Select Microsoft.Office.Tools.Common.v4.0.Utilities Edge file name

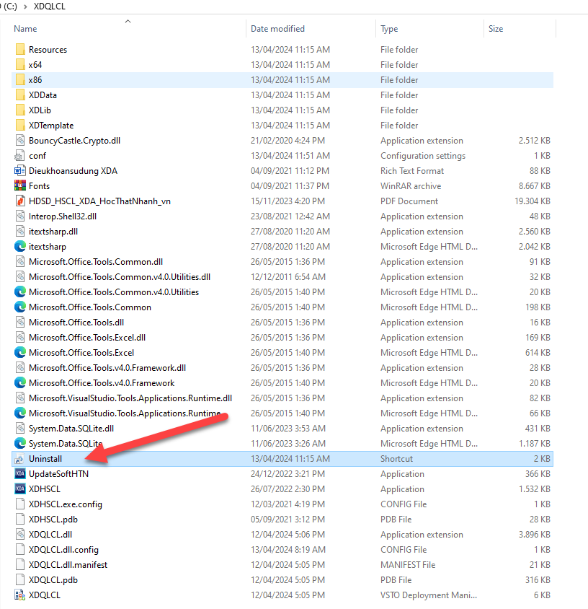pos(114,292)
